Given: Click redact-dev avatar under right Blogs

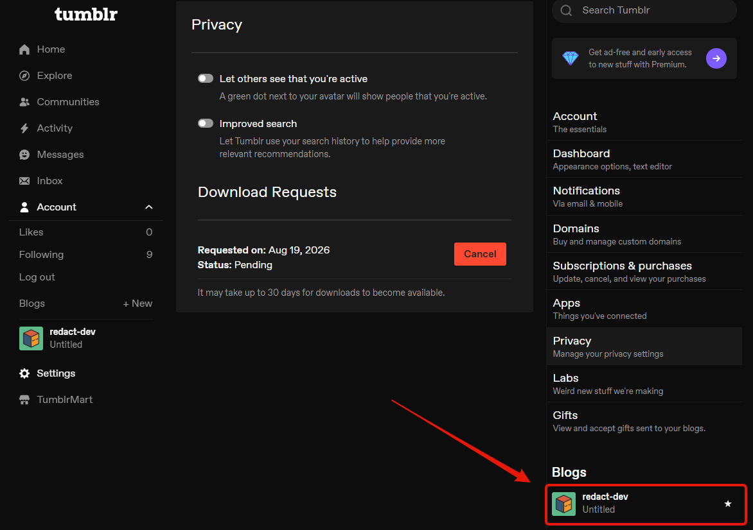Looking at the screenshot, I should coord(564,504).
